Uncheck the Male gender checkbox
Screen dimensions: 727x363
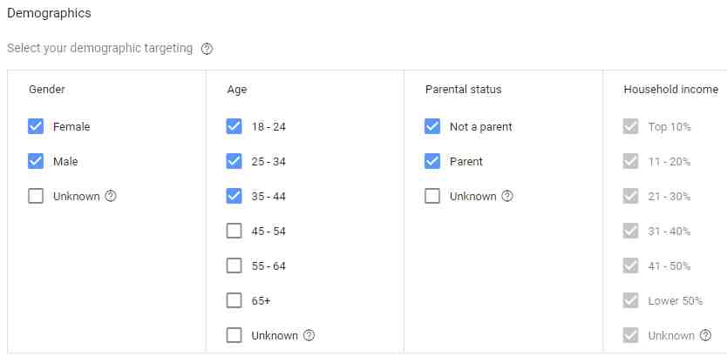click(x=36, y=161)
